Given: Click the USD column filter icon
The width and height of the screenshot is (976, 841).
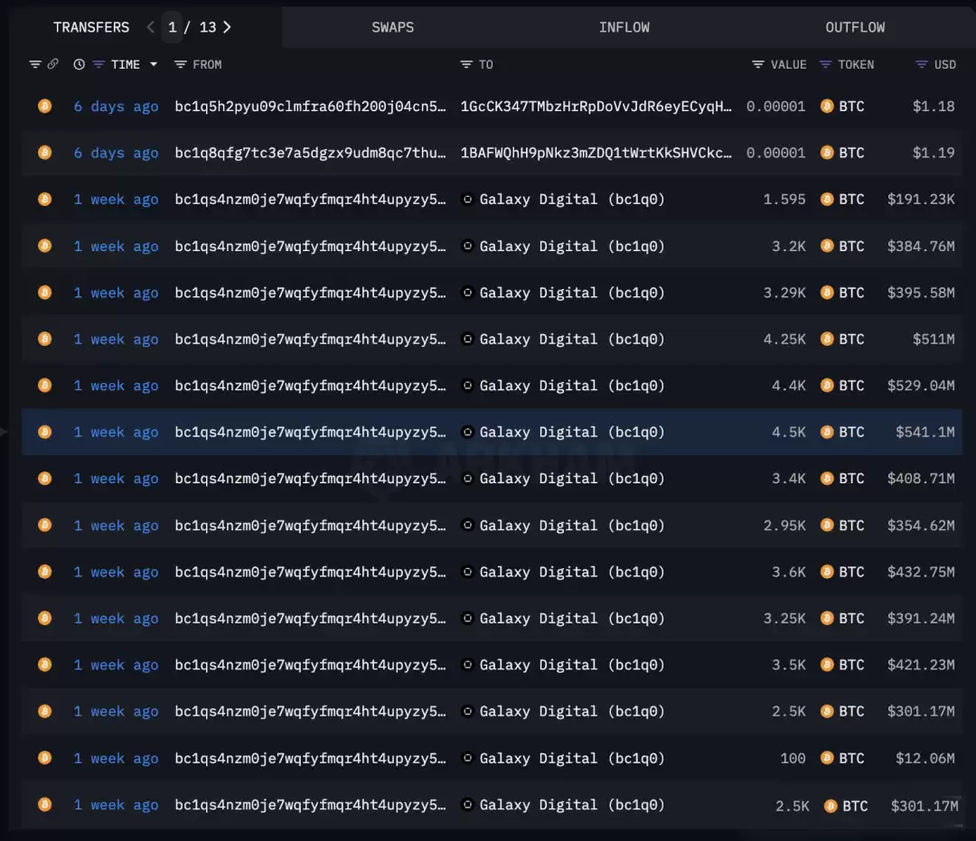Looking at the screenshot, I should 921,65.
